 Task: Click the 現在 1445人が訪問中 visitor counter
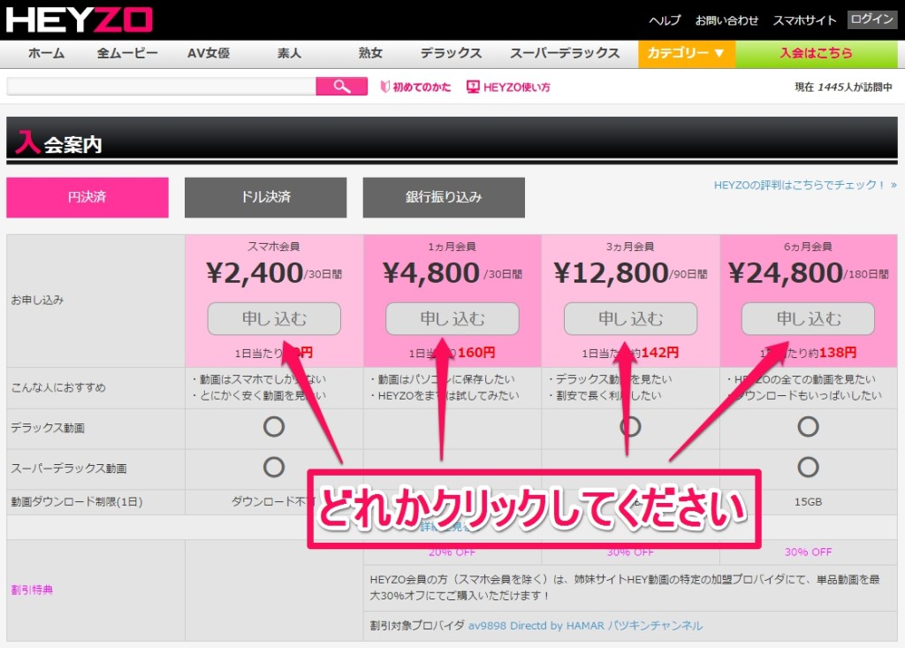[843, 88]
